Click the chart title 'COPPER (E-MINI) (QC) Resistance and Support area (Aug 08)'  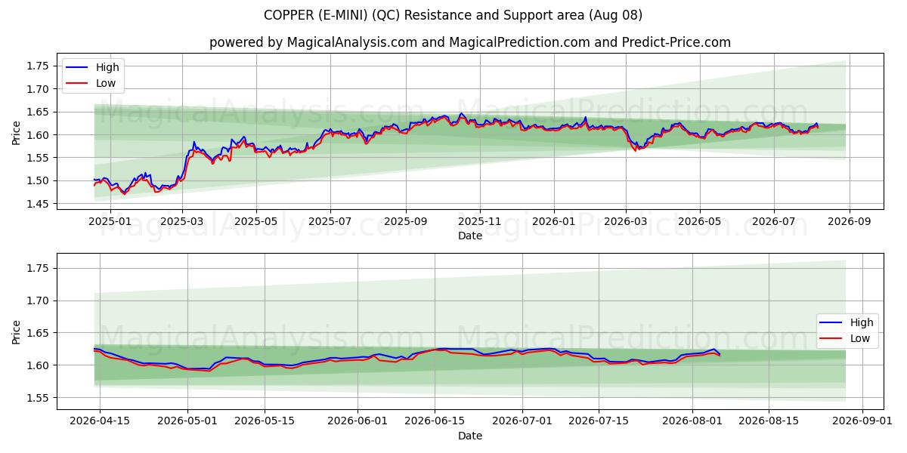coord(453,15)
